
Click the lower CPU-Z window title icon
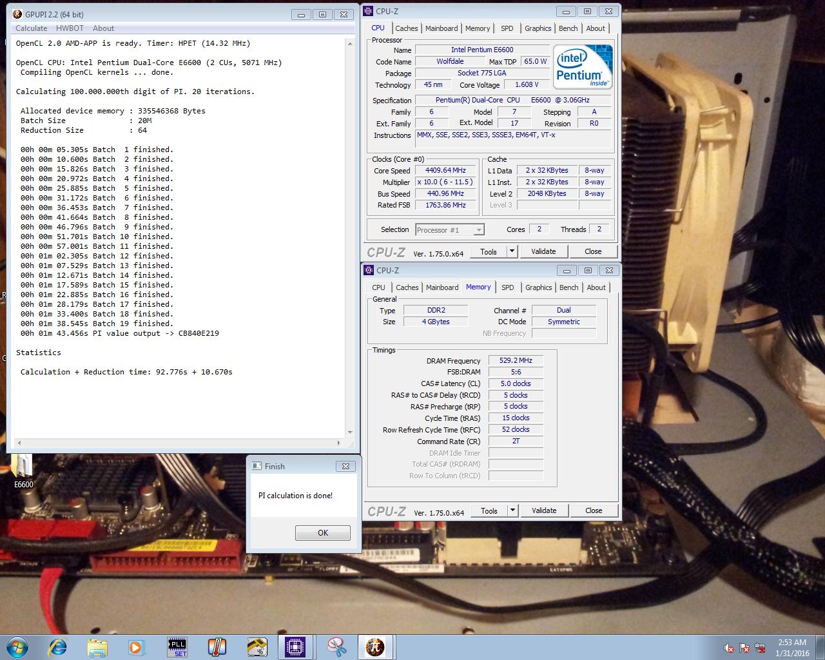369,270
